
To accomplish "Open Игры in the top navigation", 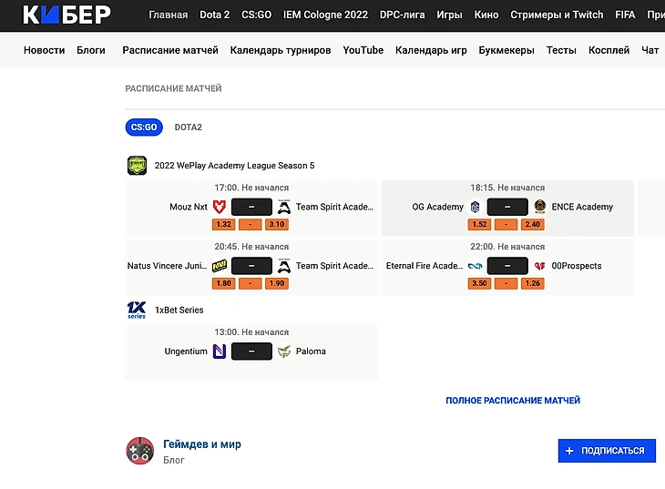I will 449,15.
